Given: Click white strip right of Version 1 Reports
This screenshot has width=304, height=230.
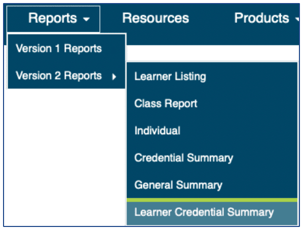Looking at the screenshot, I should (213, 53).
